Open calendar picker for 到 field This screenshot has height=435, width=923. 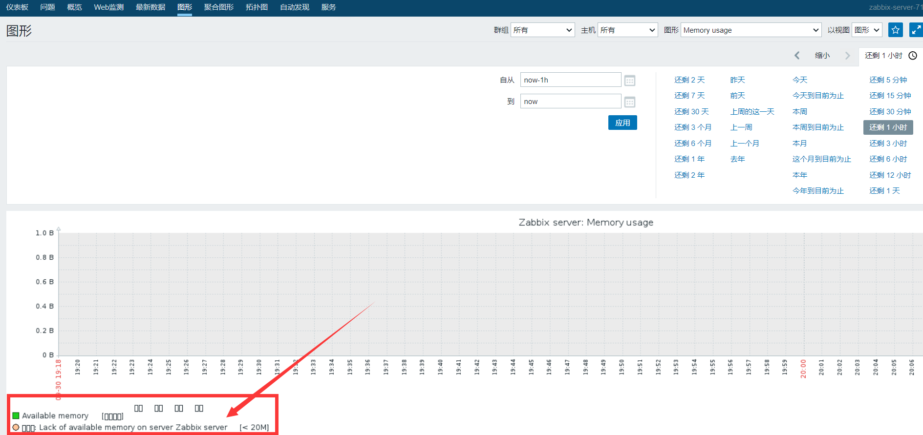point(630,102)
